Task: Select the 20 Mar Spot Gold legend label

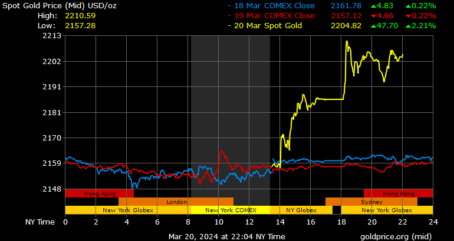Action: (x=268, y=26)
